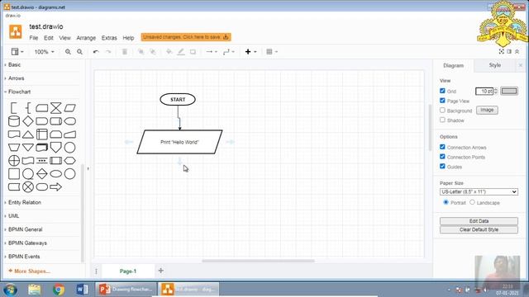Select the diamond decision shape
Viewport: 529px width, 297px height.
28,121
